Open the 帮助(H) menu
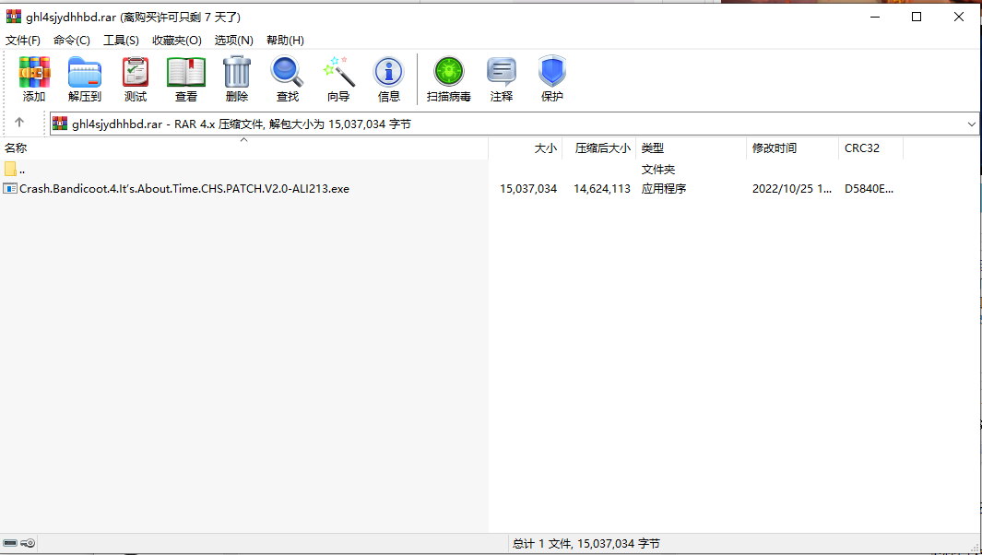Viewport: 982px width, 555px height. click(x=286, y=40)
